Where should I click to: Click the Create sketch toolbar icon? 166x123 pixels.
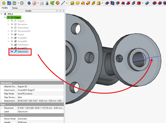tap(35, 3)
